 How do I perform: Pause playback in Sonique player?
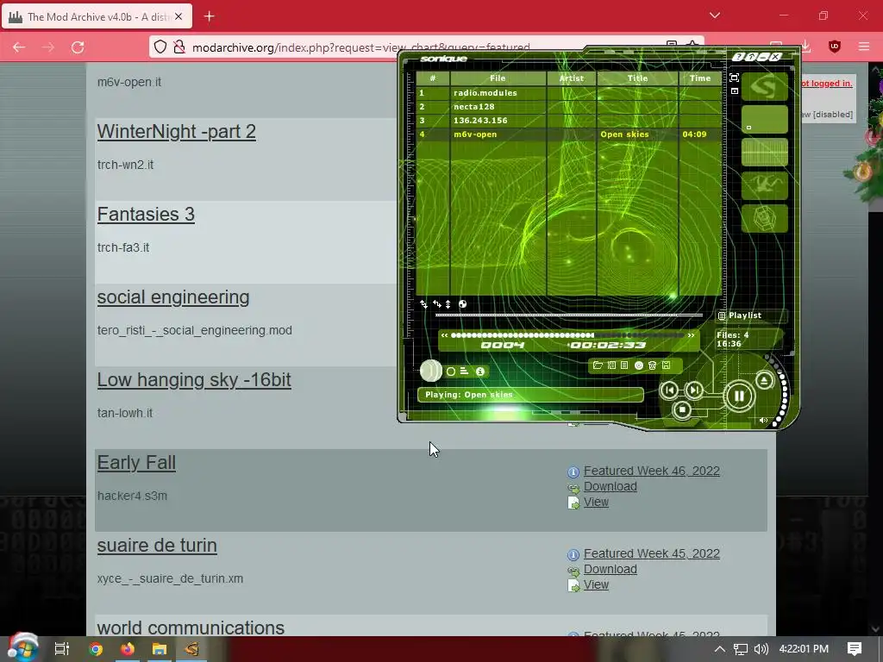tap(739, 396)
